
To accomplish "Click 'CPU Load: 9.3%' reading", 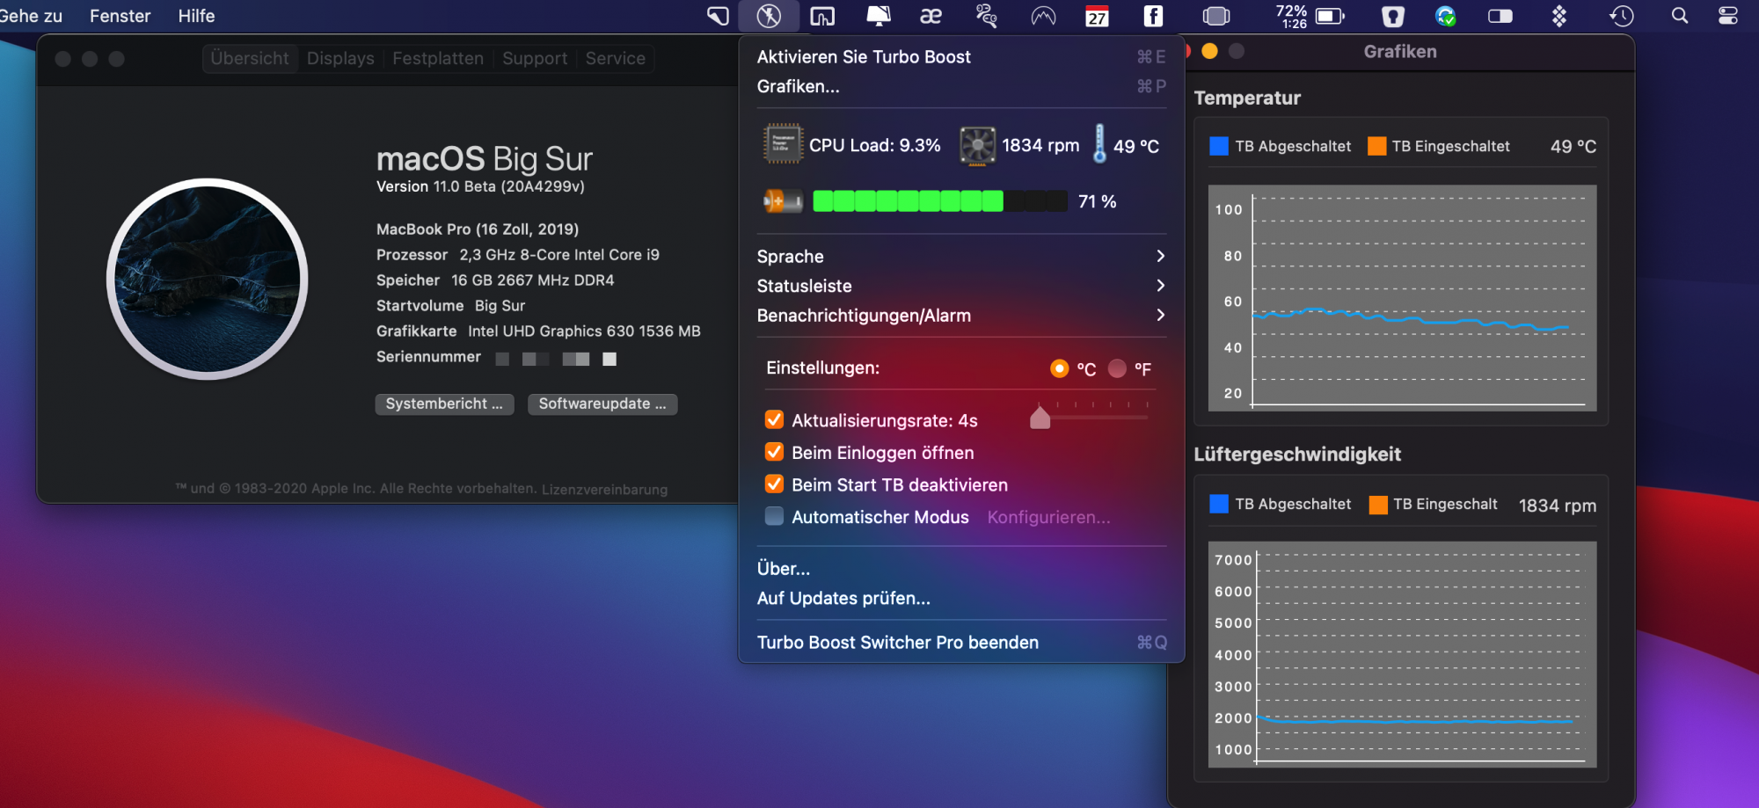I will [875, 145].
